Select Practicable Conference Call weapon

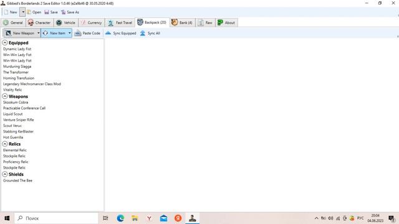(24, 108)
